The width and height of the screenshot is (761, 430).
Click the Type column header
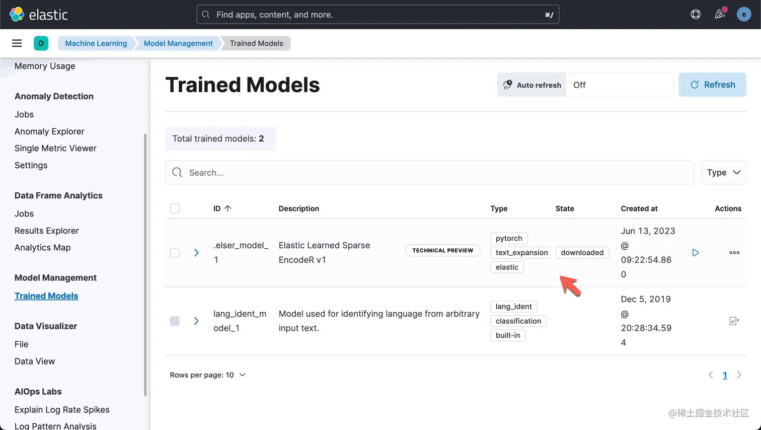pyautogui.click(x=499, y=208)
